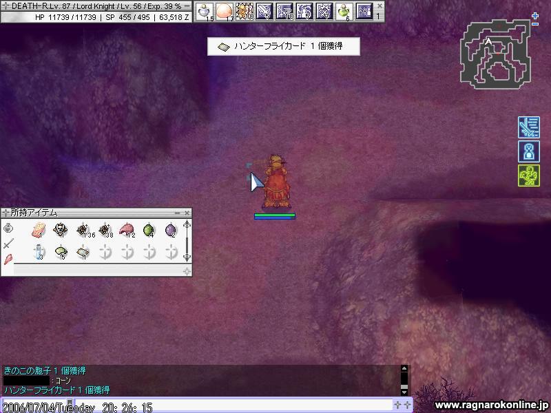Click the chat line きのこの胞子 1 個獲得

[45, 371]
